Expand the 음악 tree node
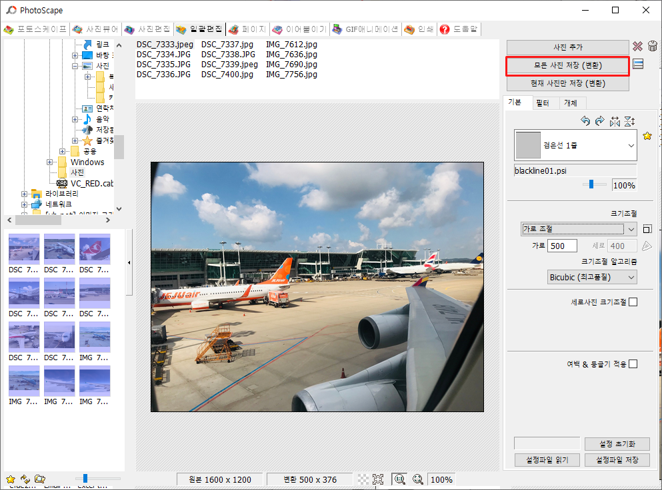This screenshot has height=490, width=662. (75, 119)
